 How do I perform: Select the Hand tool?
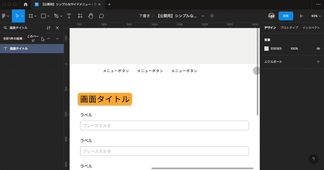coord(90,16)
